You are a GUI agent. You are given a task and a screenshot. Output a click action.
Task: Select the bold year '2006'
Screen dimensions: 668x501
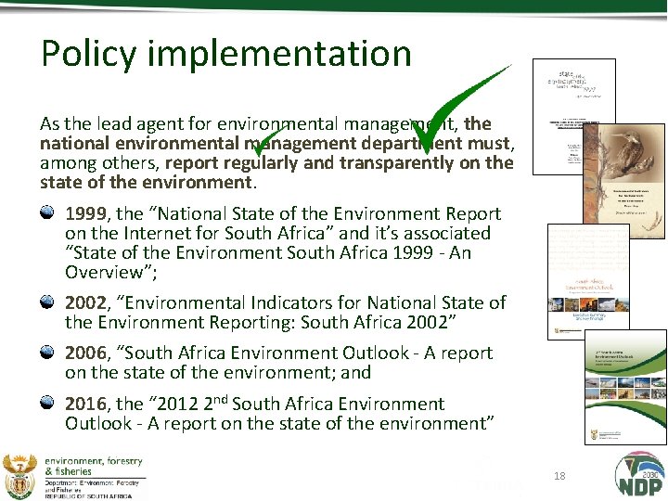pyautogui.click(x=85, y=353)
